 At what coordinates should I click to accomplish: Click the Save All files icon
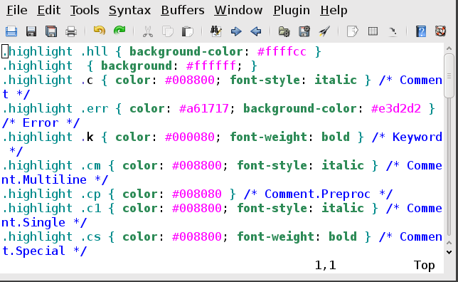[x=51, y=31]
